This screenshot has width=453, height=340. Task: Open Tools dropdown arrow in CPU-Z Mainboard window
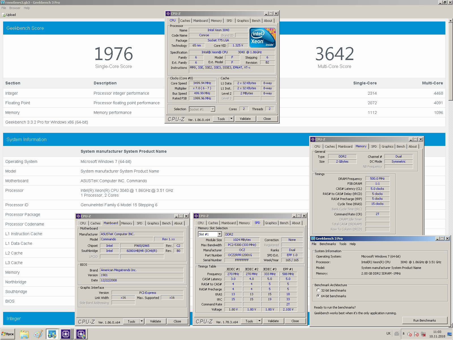point(142,321)
